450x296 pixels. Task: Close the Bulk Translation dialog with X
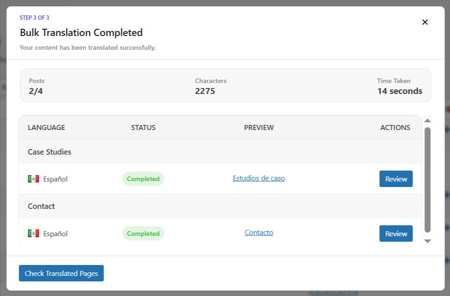pos(425,22)
